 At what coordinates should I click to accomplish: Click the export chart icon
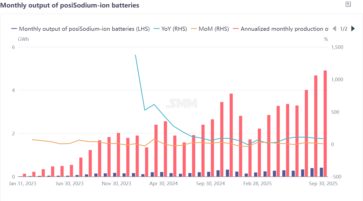tap(348, 4)
